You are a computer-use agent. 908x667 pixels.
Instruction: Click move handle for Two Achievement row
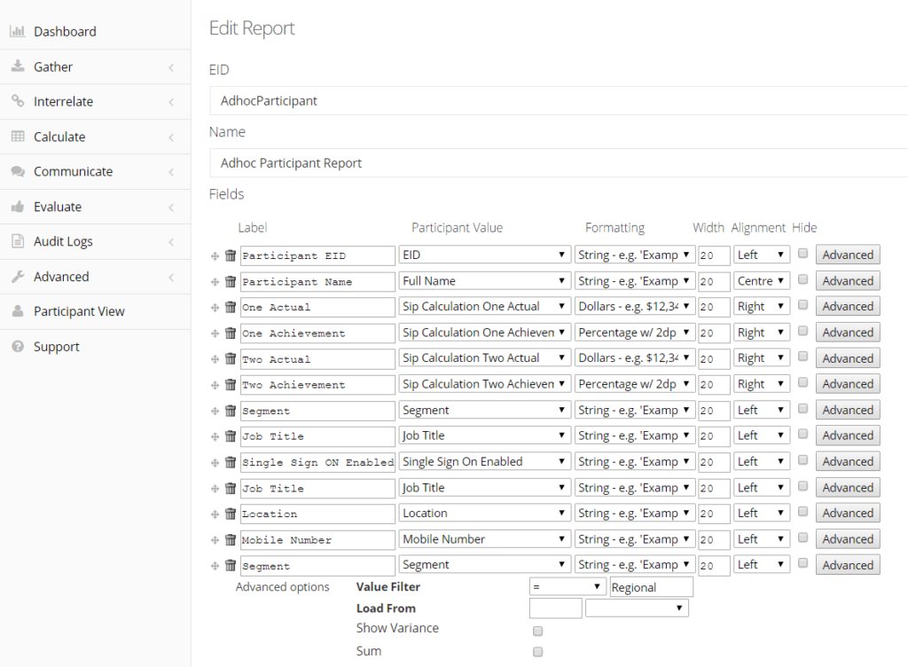pyautogui.click(x=215, y=385)
